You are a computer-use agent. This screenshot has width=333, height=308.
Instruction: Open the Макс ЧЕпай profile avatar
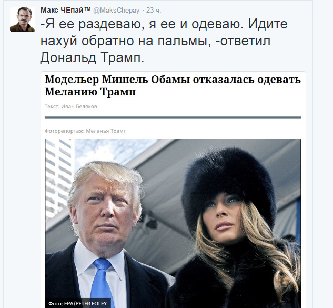(x=22, y=19)
